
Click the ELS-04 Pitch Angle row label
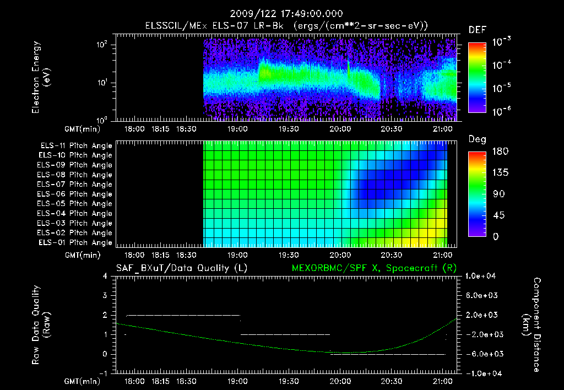[75, 213]
